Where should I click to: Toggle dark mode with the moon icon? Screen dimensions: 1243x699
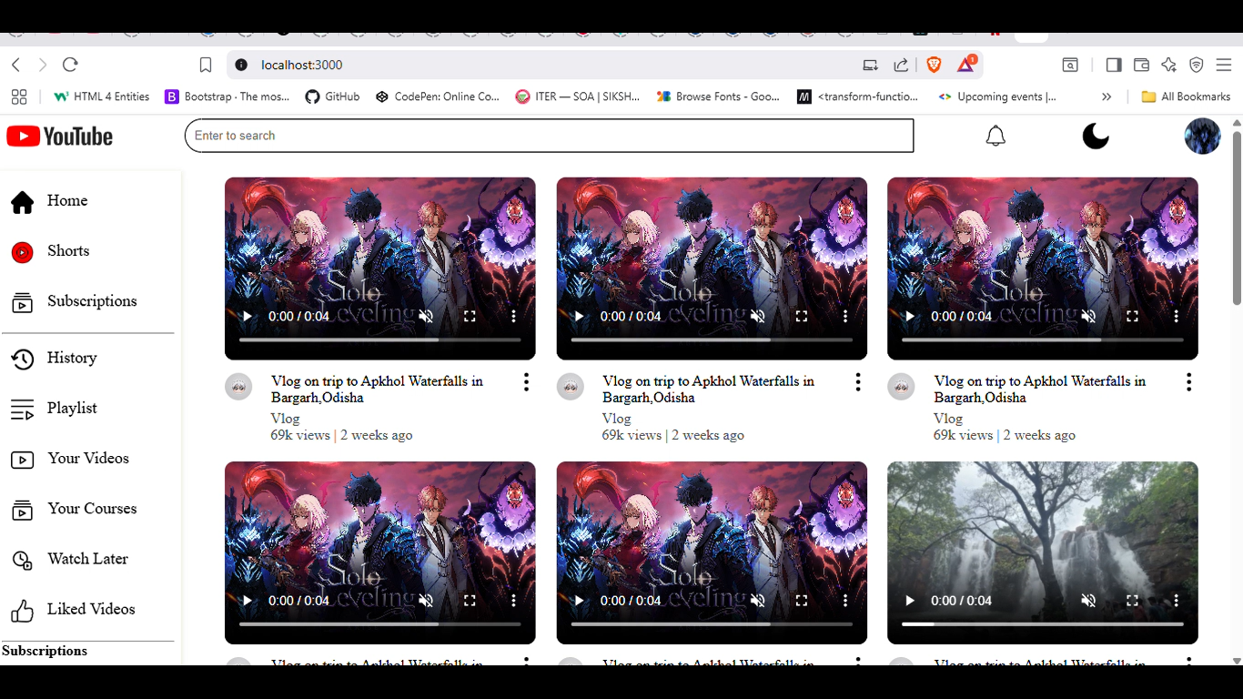(1096, 137)
